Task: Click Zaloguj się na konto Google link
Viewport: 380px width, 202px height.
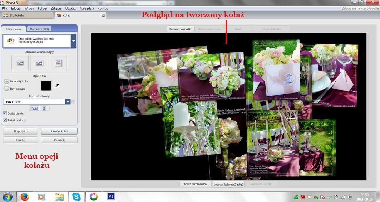Action: point(360,8)
